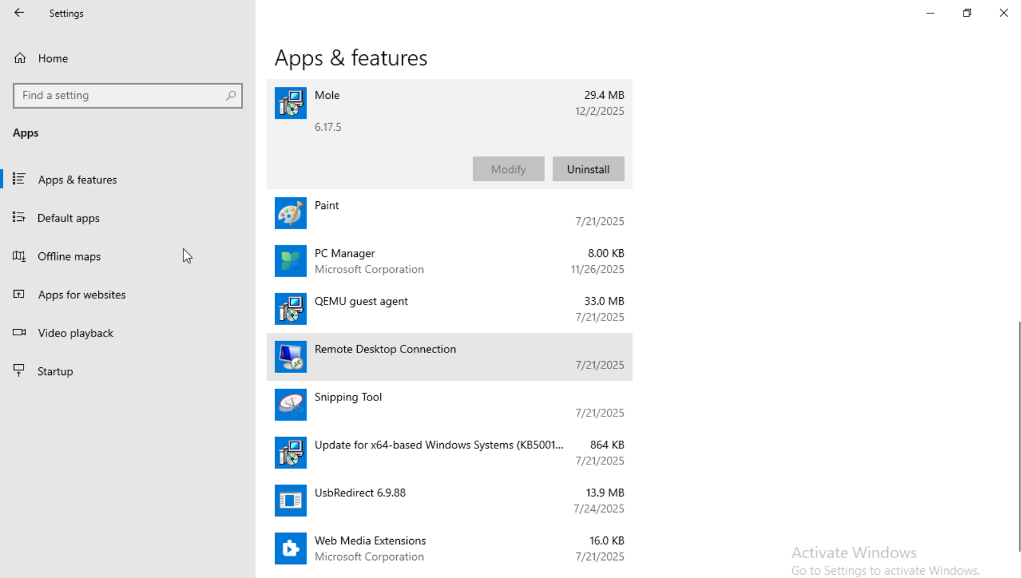The image size is (1021, 578).
Task: Open the Default apps section
Action: coord(68,218)
